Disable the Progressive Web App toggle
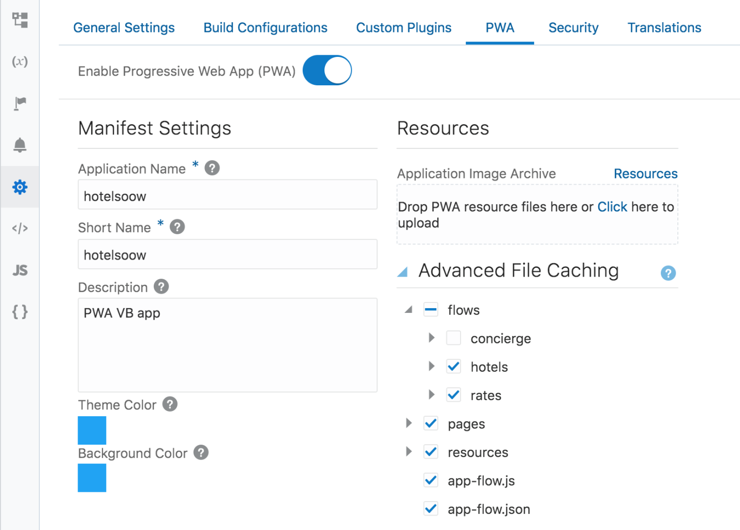This screenshot has height=530, width=740. [327, 70]
